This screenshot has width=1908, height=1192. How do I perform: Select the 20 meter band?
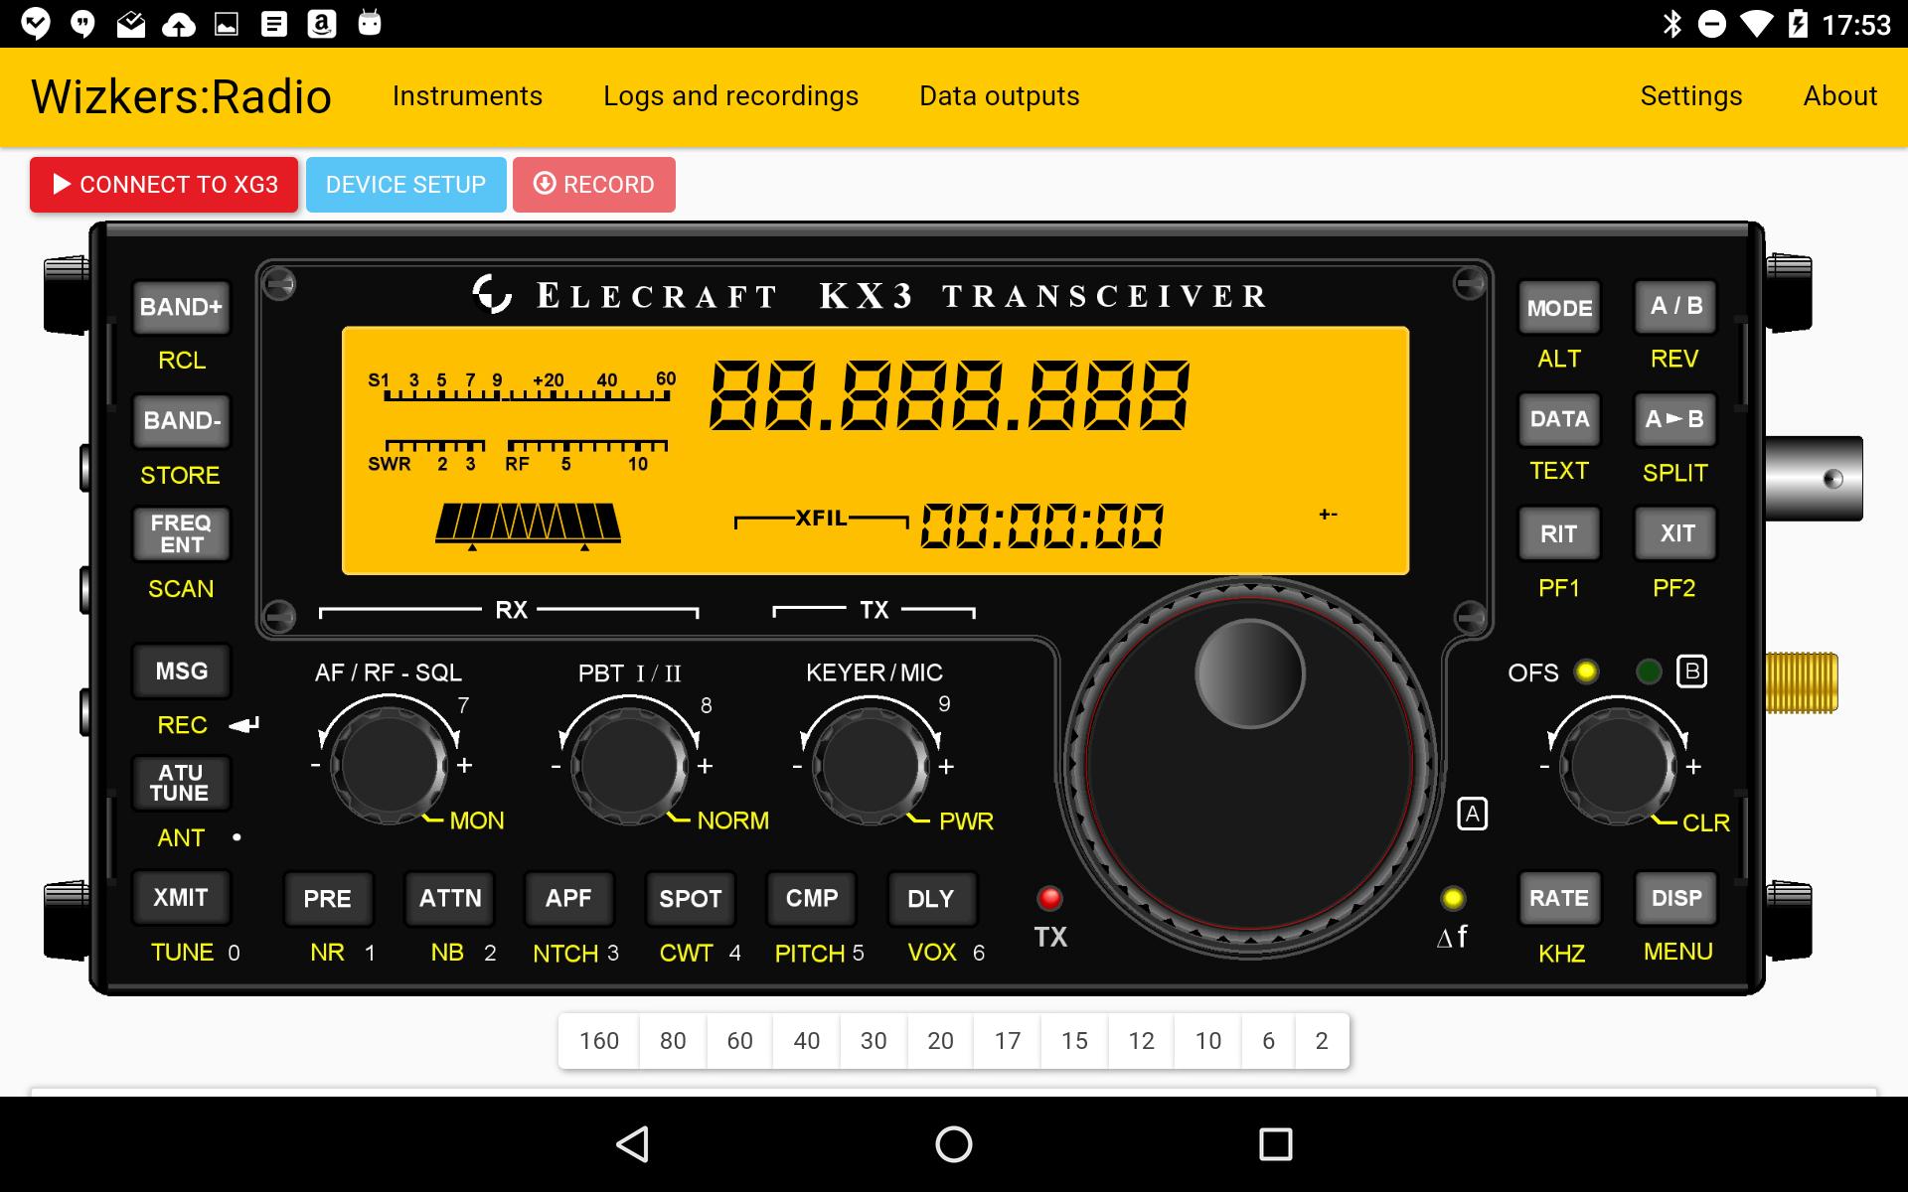tap(940, 1041)
